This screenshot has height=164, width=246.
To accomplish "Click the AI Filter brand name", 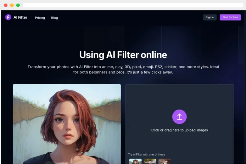I will pyautogui.click(x=20, y=18).
